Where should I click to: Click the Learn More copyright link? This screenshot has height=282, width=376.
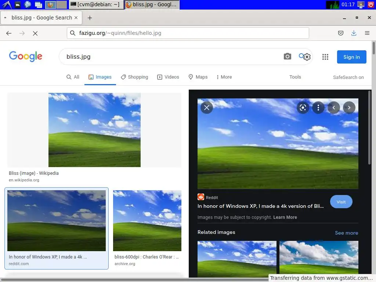pos(285,217)
